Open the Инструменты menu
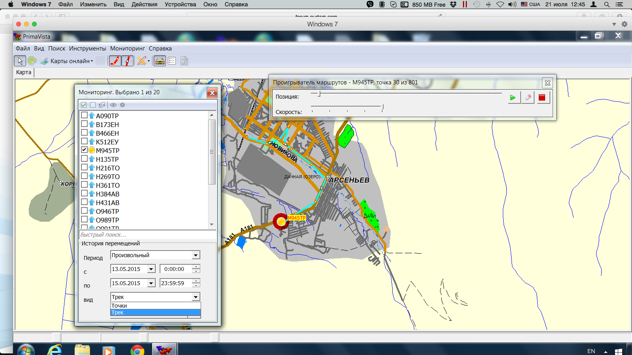632x355 pixels. click(x=87, y=49)
